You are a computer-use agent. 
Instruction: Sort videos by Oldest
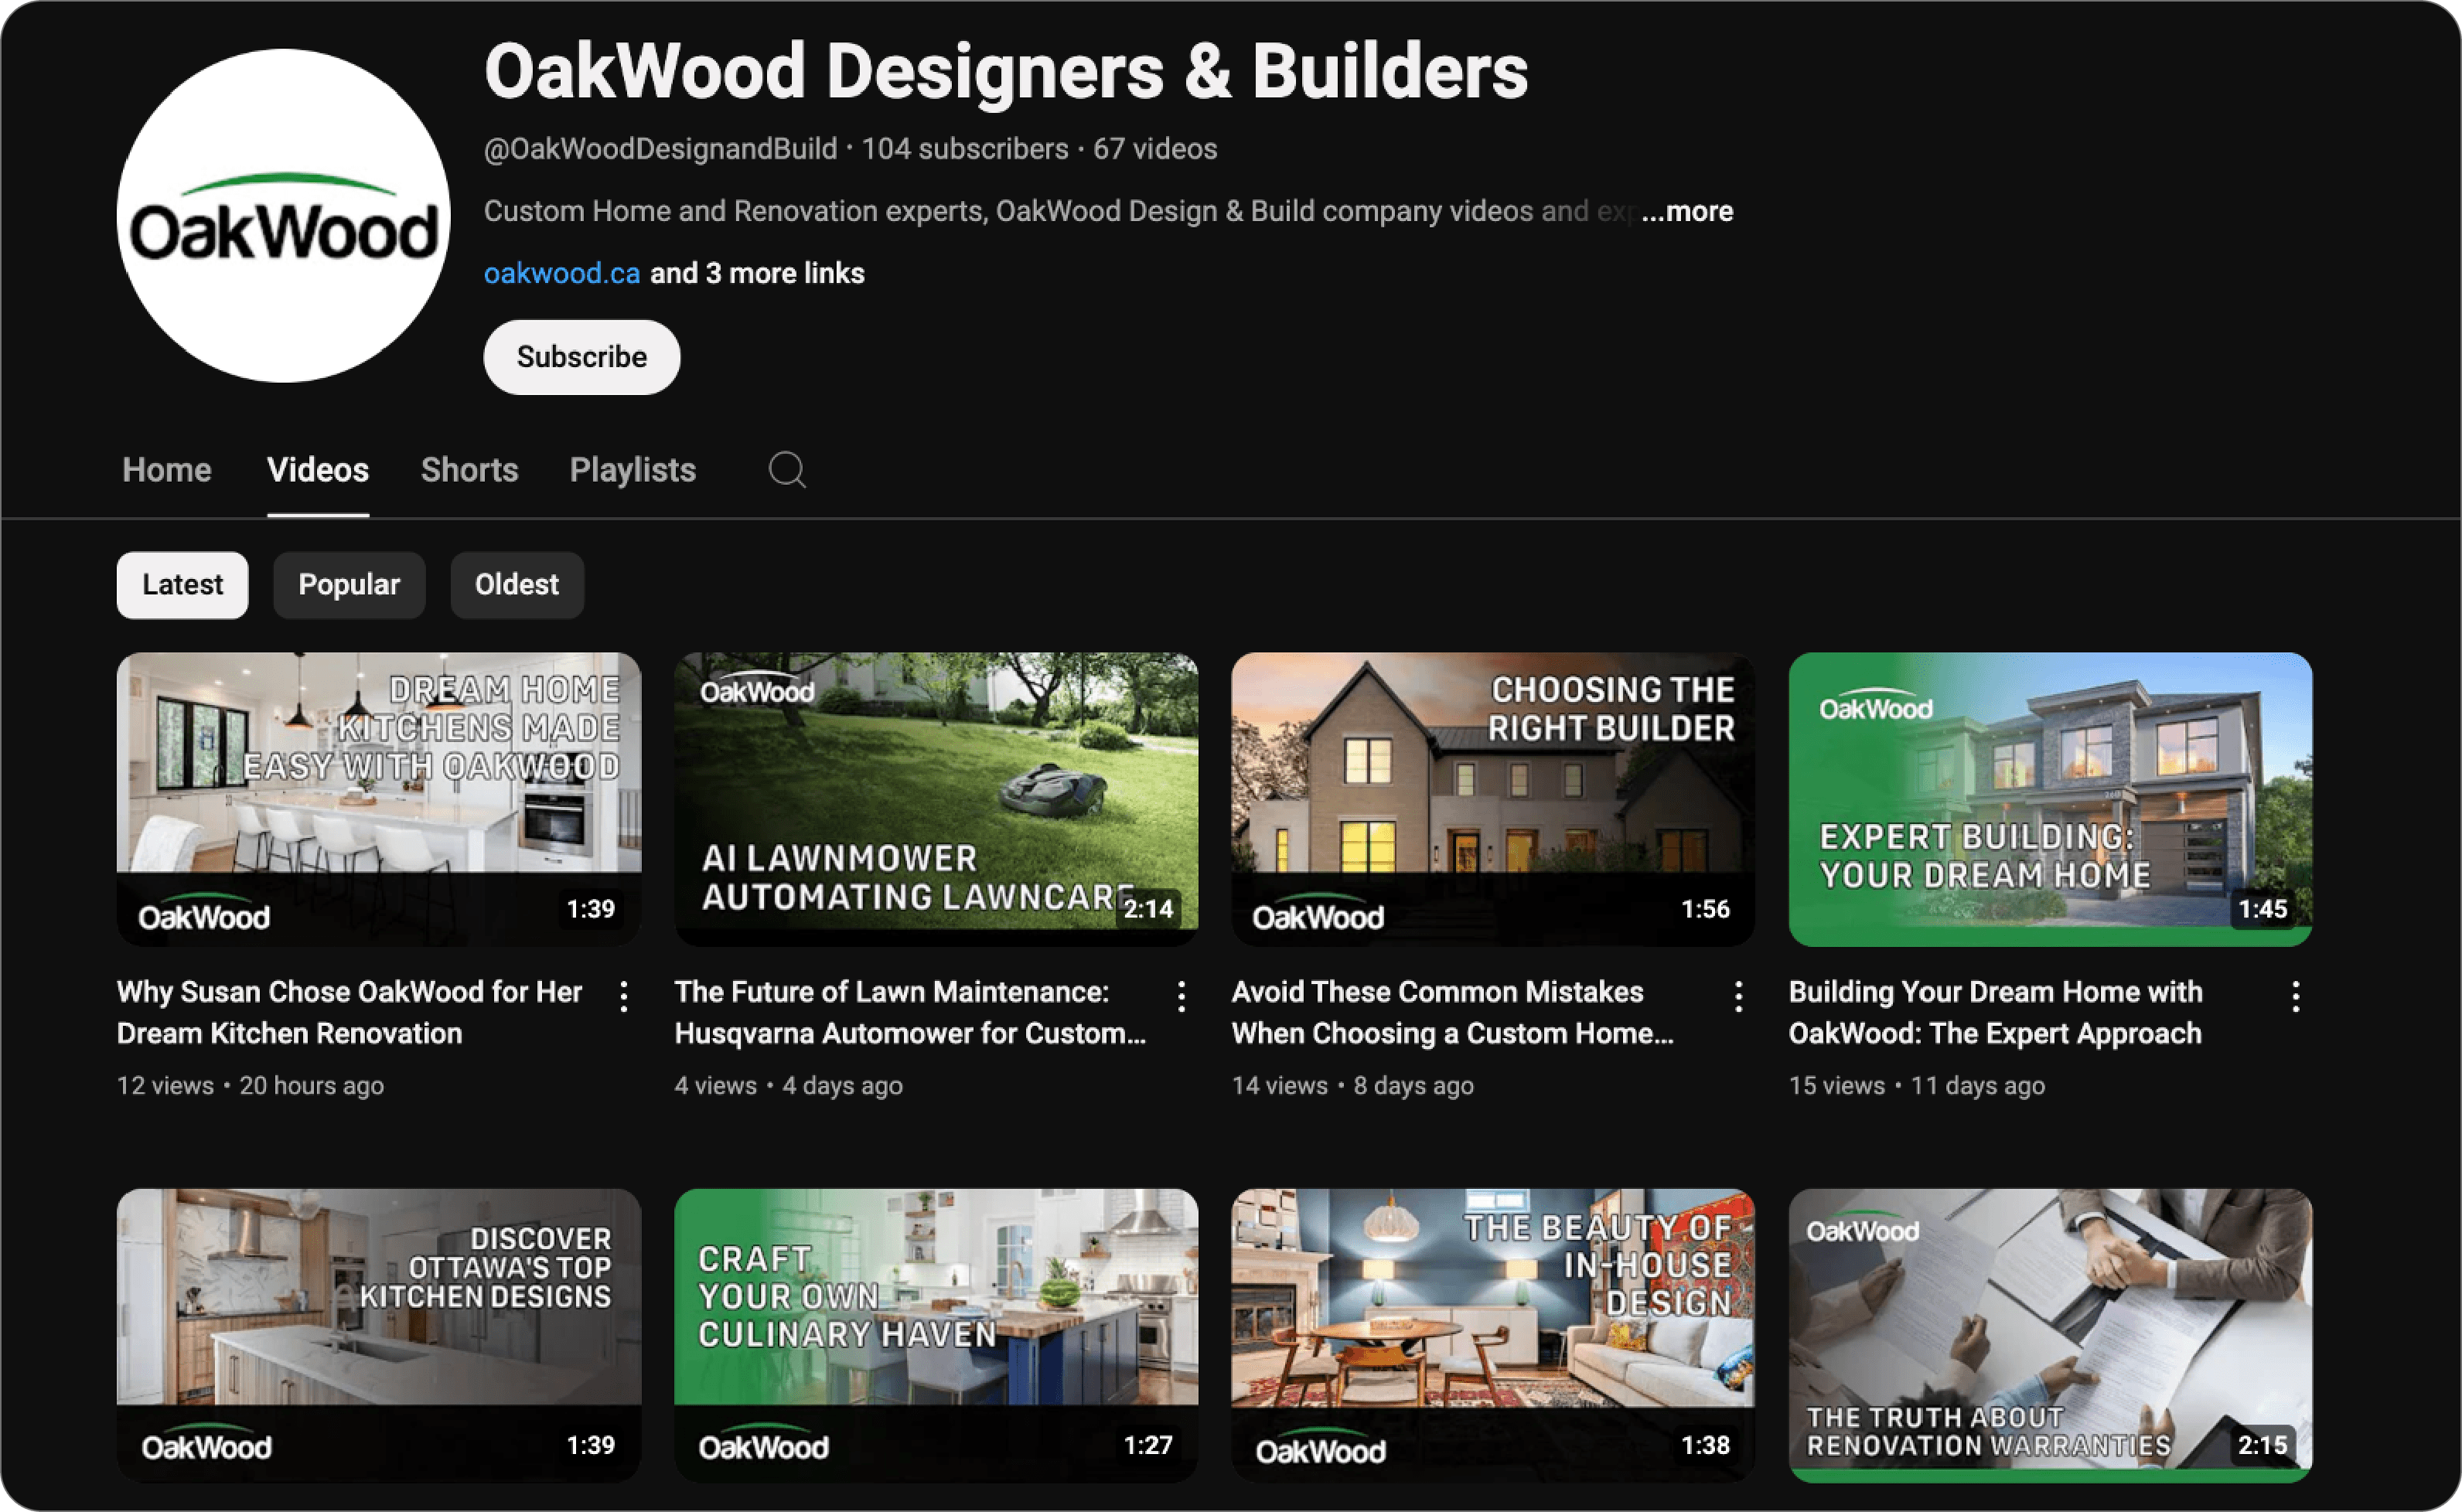pyautogui.click(x=517, y=585)
